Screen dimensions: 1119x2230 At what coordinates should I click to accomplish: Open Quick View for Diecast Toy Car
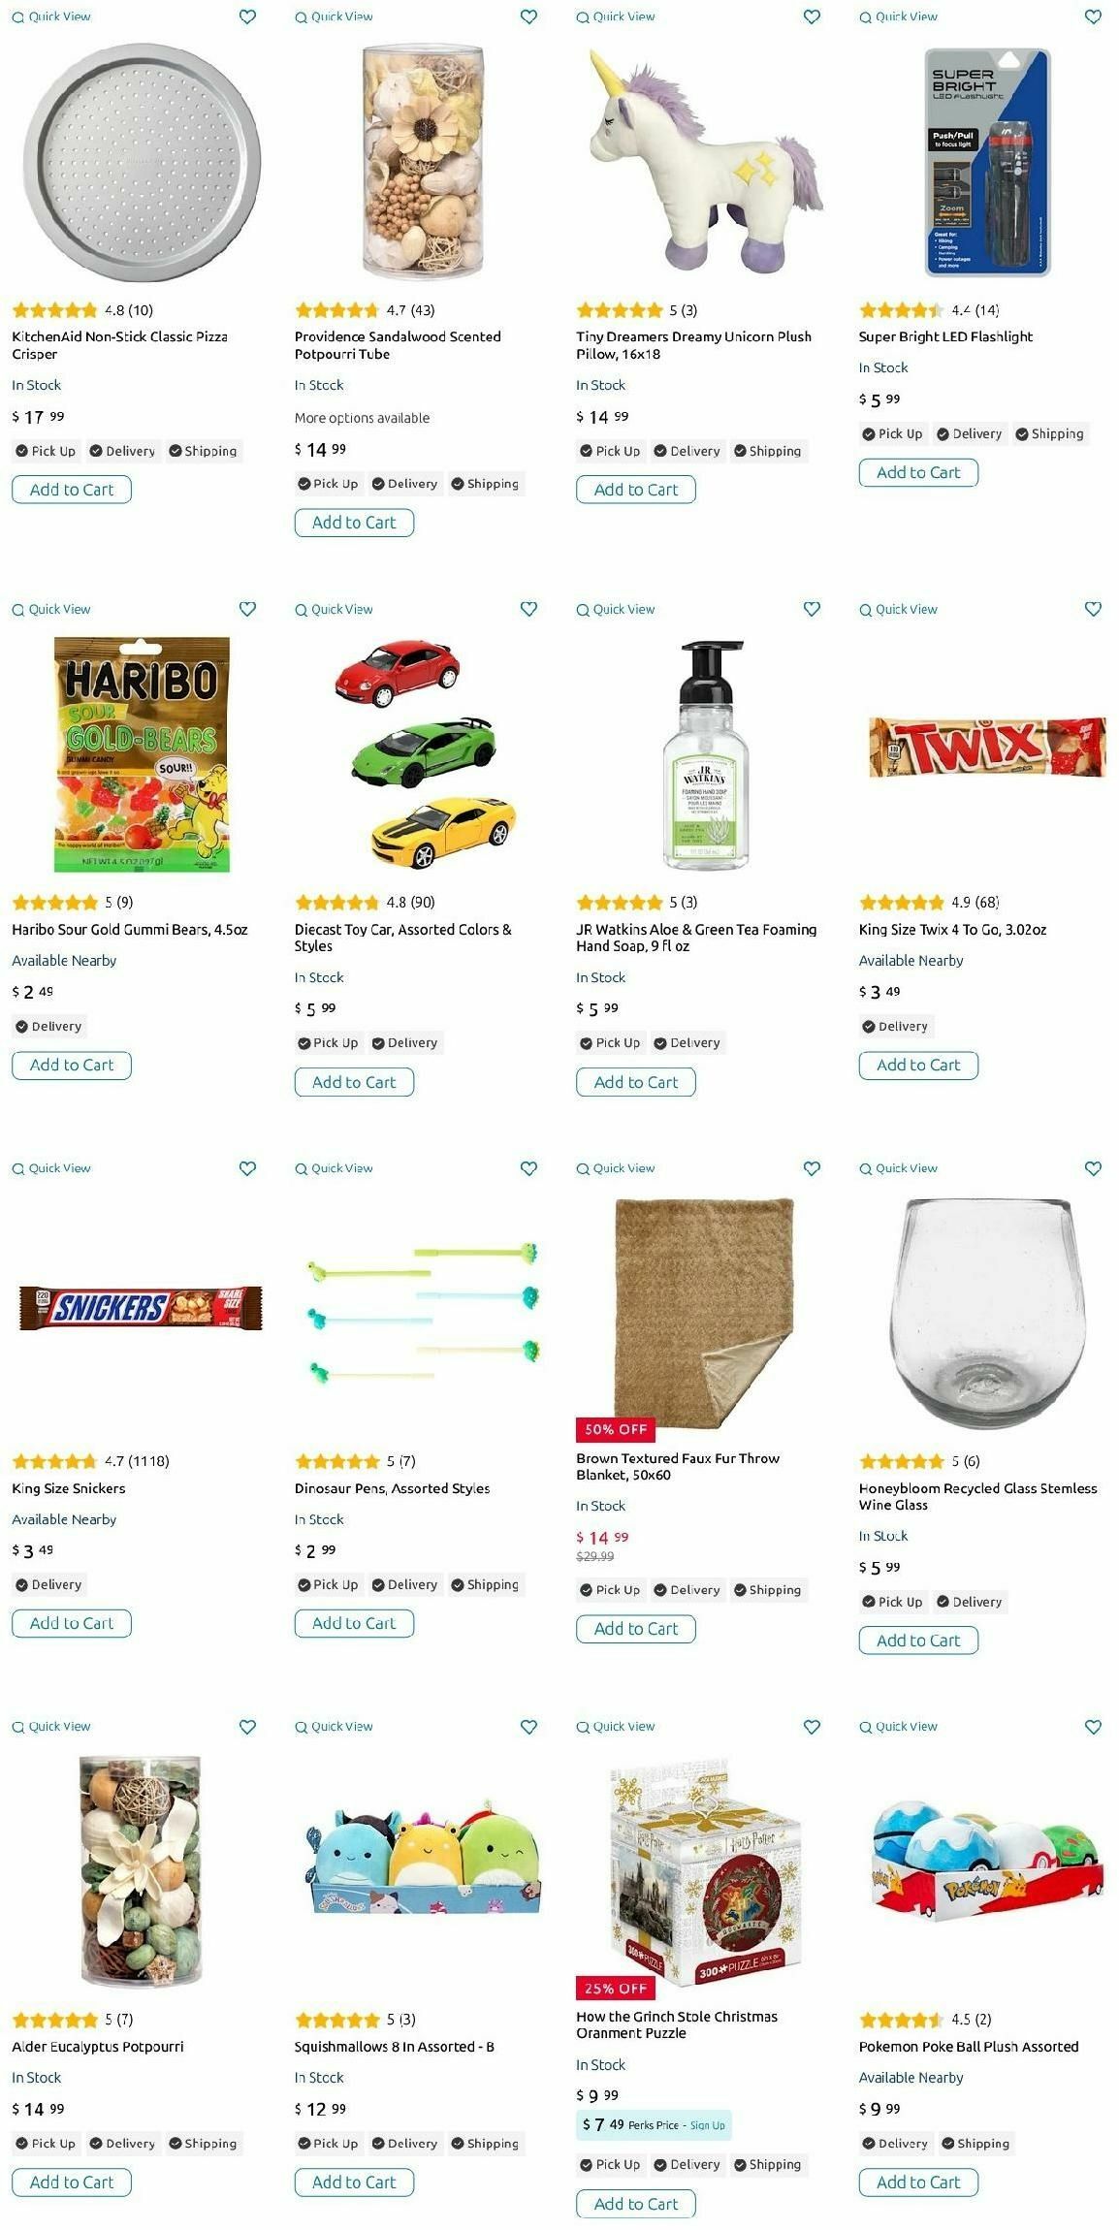click(x=334, y=610)
